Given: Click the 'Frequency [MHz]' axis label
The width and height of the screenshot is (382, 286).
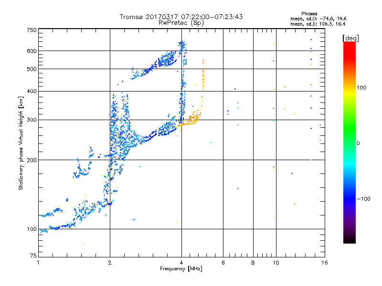Looking at the screenshot, I should (181, 268).
